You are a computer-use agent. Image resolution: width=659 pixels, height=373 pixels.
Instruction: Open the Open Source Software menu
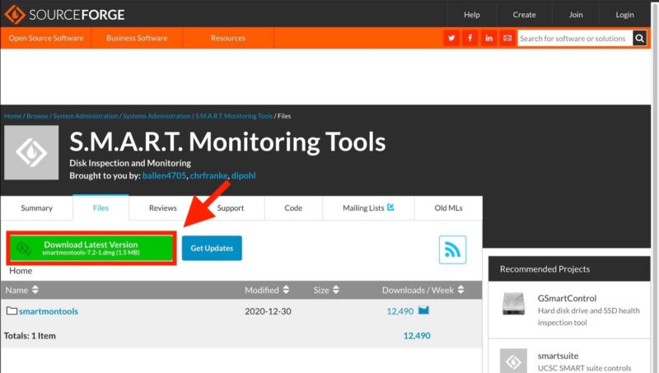(46, 38)
